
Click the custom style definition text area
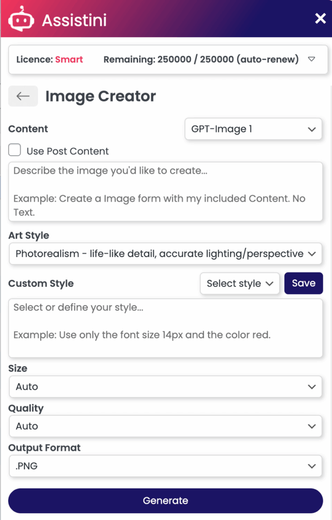pyautogui.click(x=165, y=328)
